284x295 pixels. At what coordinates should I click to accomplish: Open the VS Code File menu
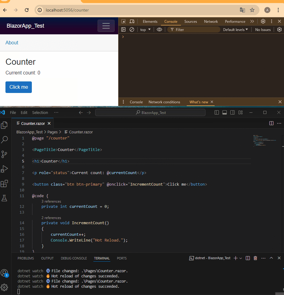[13, 112]
